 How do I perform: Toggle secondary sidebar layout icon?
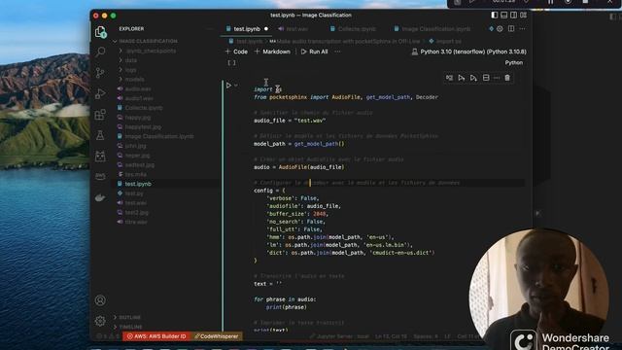coord(514,16)
